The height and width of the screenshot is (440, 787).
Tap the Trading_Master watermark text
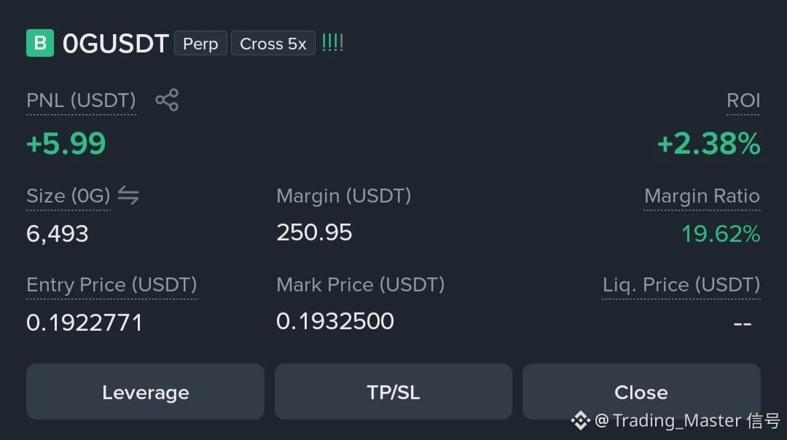point(688,420)
